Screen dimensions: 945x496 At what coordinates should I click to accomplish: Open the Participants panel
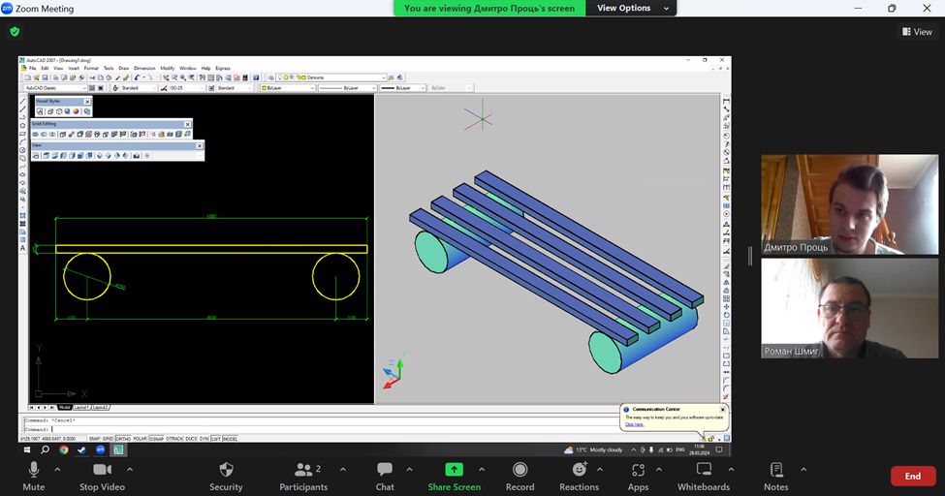pyautogui.click(x=302, y=471)
